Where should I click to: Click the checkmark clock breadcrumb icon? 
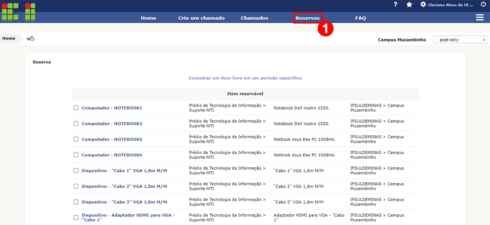[x=30, y=38]
